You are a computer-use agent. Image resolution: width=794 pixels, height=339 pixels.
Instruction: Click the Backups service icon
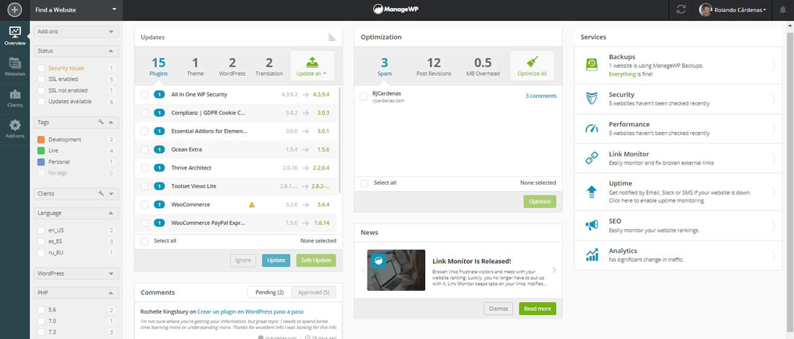pos(591,64)
